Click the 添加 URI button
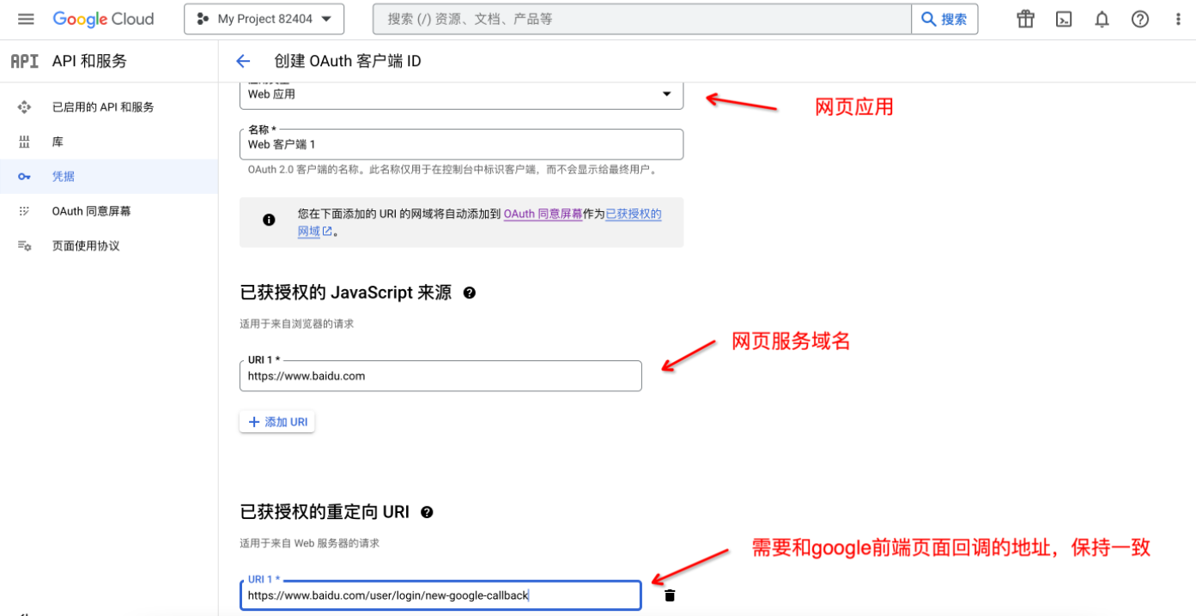 pyautogui.click(x=277, y=422)
